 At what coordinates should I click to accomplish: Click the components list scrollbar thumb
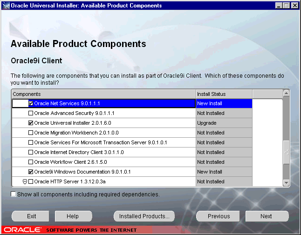click(287, 152)
